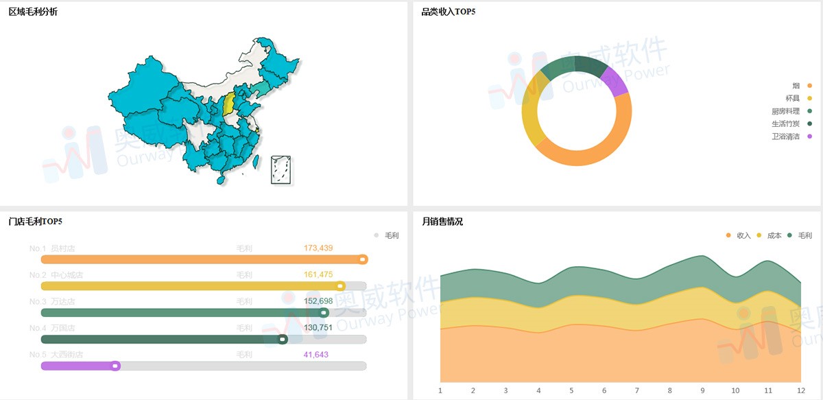Toggle the 厨房料理 legend entry

point(792,111)
